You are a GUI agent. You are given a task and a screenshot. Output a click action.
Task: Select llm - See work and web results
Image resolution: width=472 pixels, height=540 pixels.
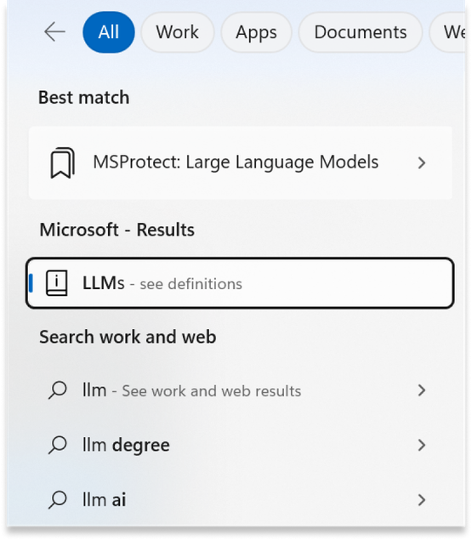238,390
